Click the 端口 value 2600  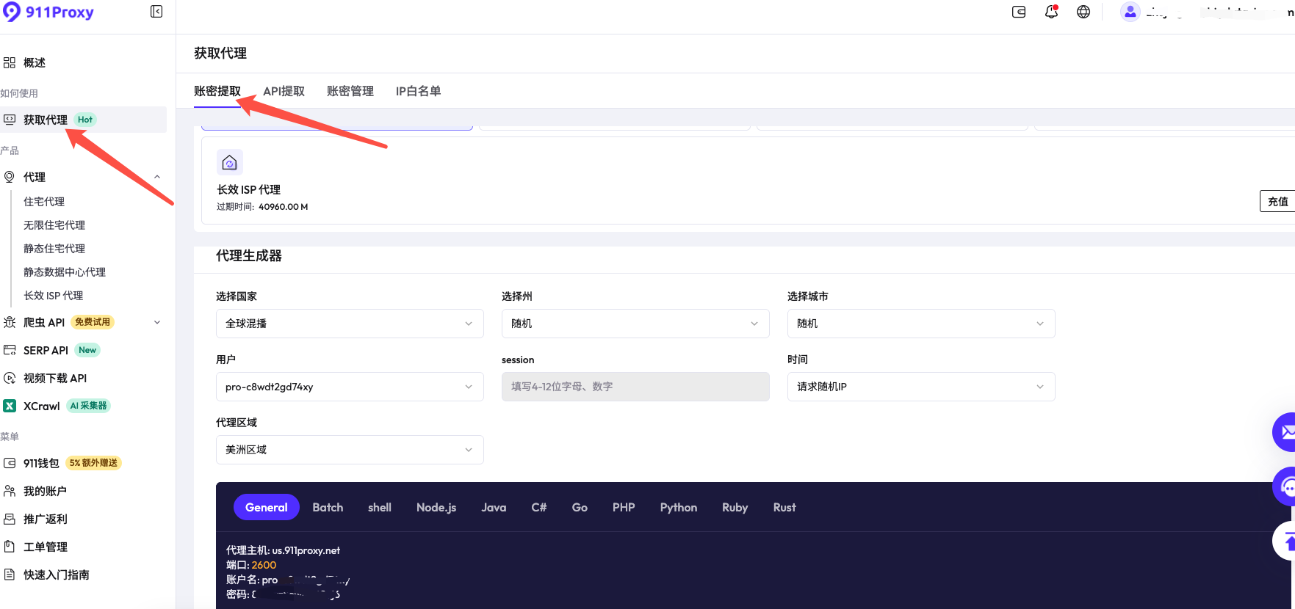point(264,565)
